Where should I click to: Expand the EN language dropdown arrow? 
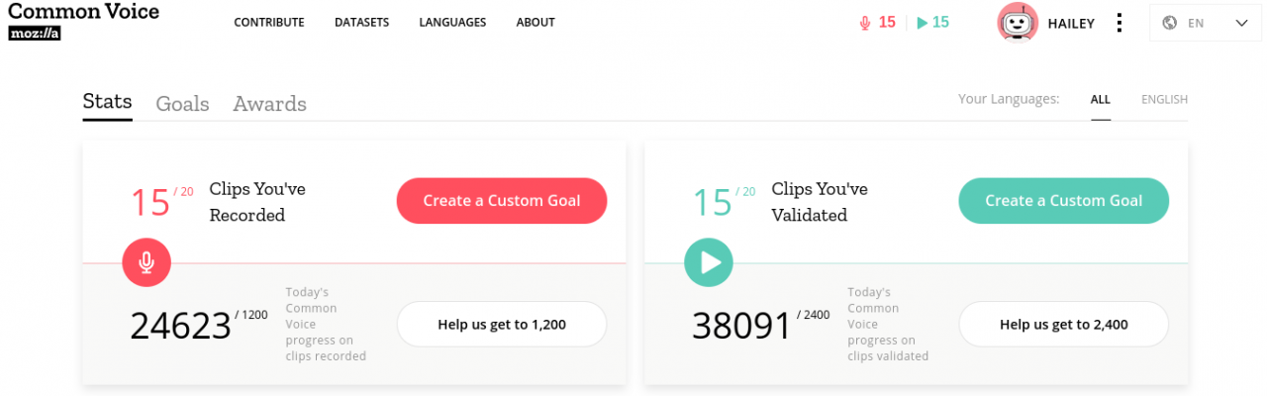coord(1242,23)
